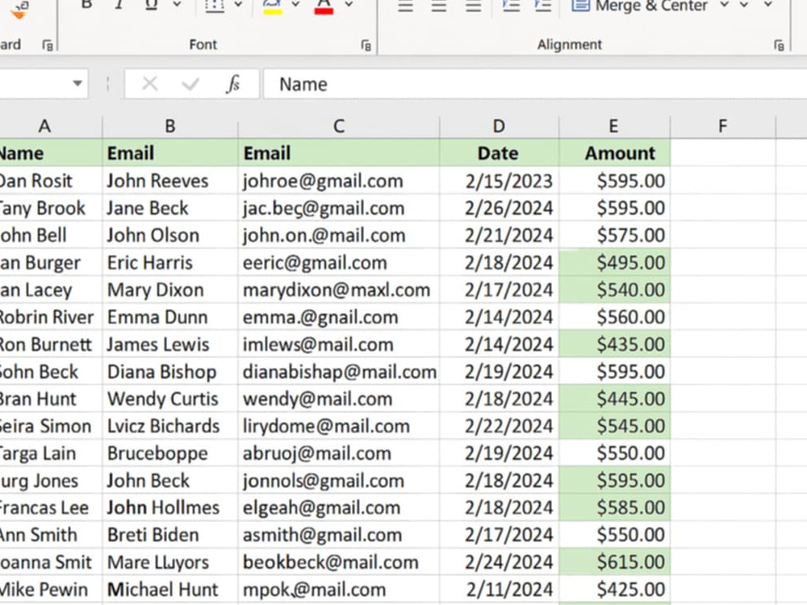Screen dimensions: 807x605
Task: Click the Merge & Center button
Action: click(x=639, y=6)
